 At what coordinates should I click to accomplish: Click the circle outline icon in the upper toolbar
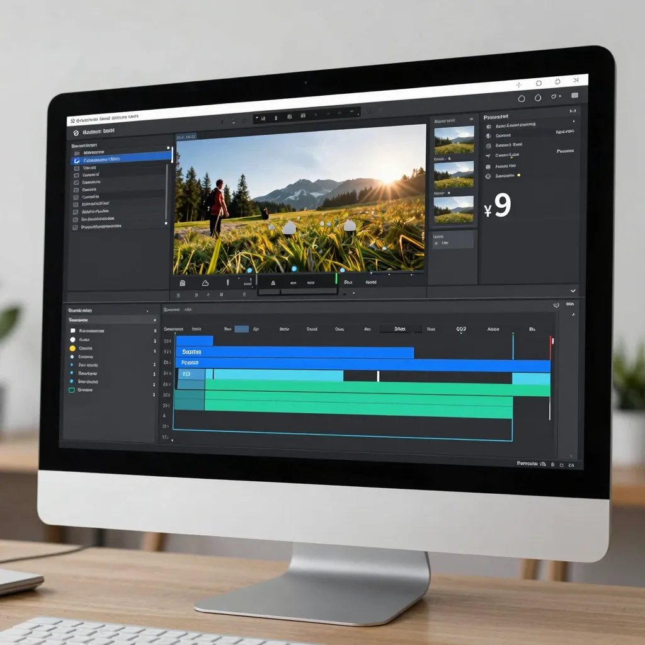[x=521, y=99]
